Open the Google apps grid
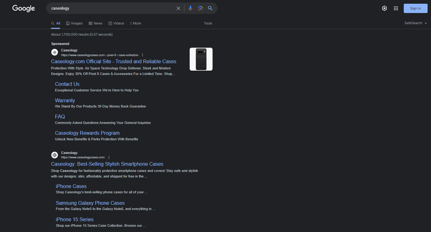The image size is (431, 232). 396,8
